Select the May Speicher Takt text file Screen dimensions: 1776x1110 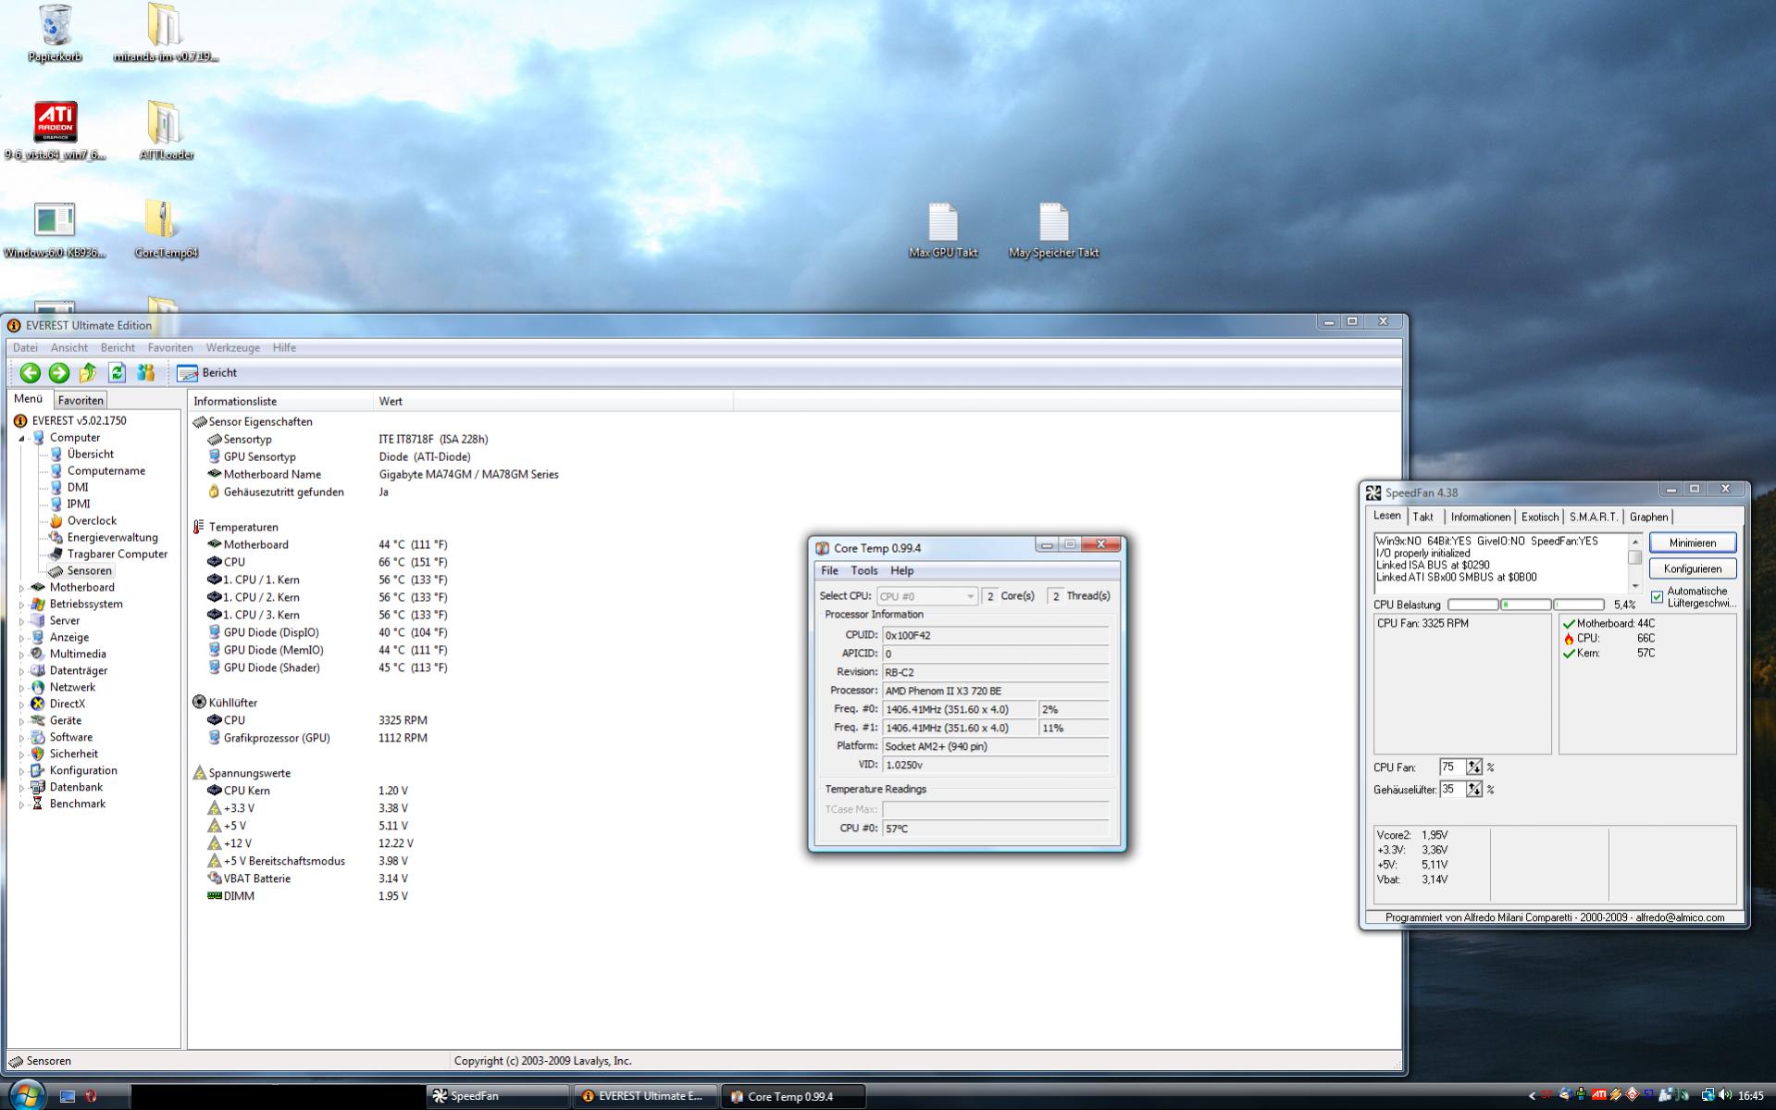tap(1053, 230)
